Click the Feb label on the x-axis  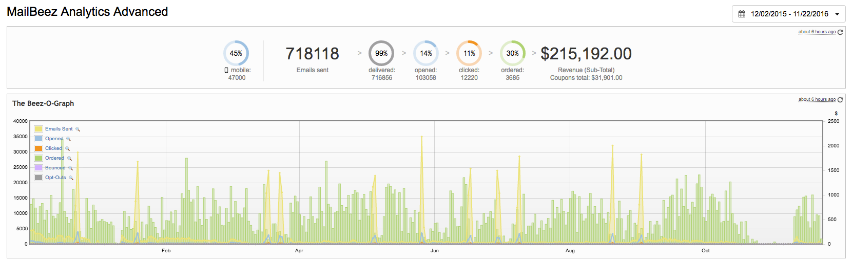pyautogui.click(x=166, y=251)
